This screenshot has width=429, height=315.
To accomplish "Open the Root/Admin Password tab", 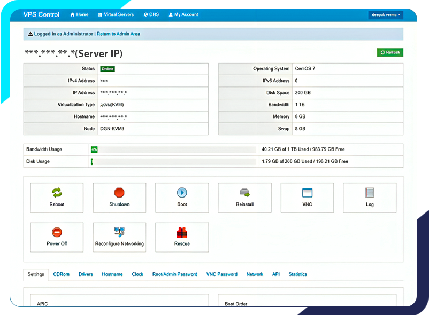I will [175, 274].
